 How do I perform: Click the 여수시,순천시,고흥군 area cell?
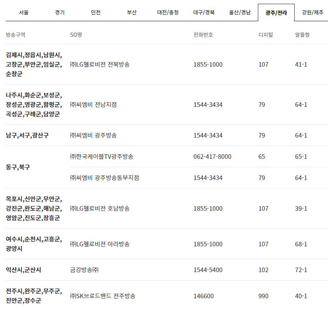click(34, 244)
